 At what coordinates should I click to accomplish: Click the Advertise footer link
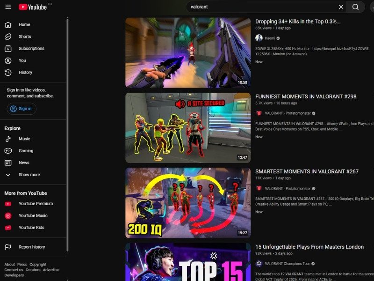[x=51, y=270]
